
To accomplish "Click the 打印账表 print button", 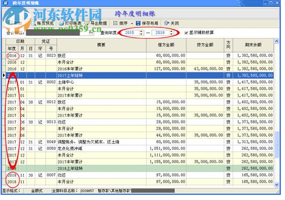I will pos(70,23).
